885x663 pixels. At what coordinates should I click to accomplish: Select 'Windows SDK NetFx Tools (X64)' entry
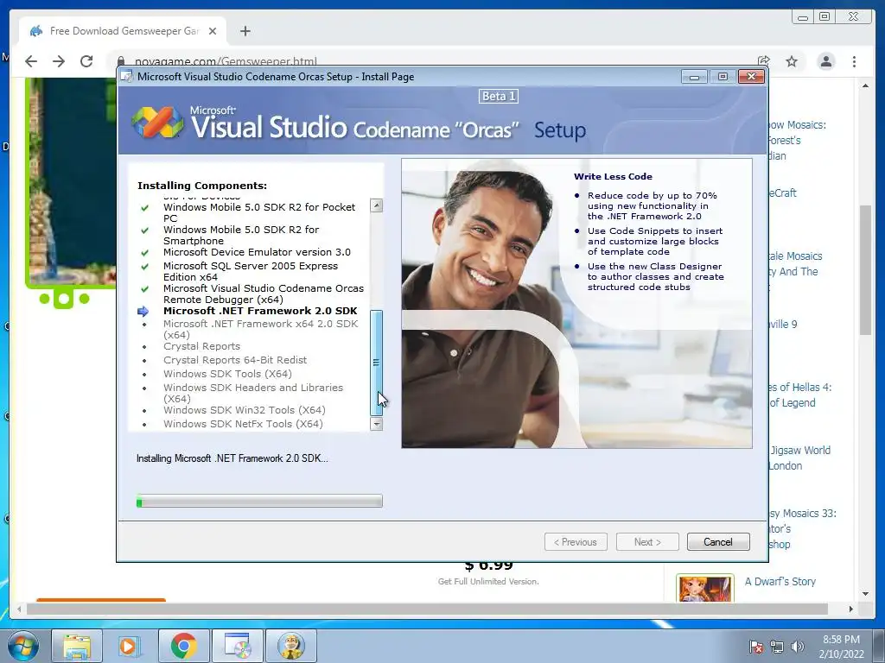(x=243, y=424)
